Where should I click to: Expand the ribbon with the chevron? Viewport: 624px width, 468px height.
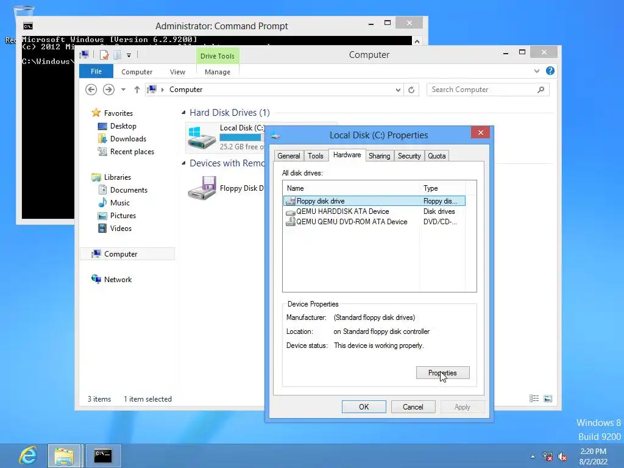click(537, 71)
